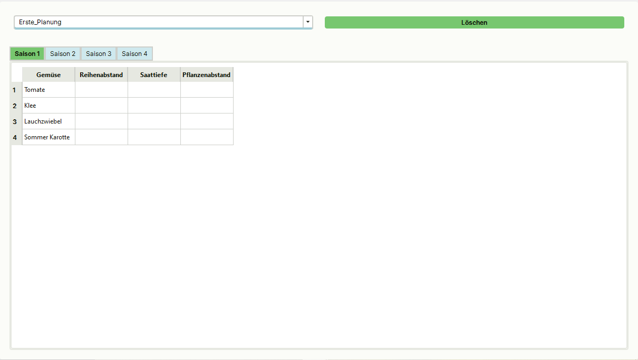The width and height of the screenshot is (638, 360).
Task: Select the Tomate cell
Action: [x=49, y=90]
